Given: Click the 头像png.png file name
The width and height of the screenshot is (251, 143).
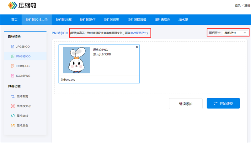Looking at the screenshot, I should click(x=68, y=80).
